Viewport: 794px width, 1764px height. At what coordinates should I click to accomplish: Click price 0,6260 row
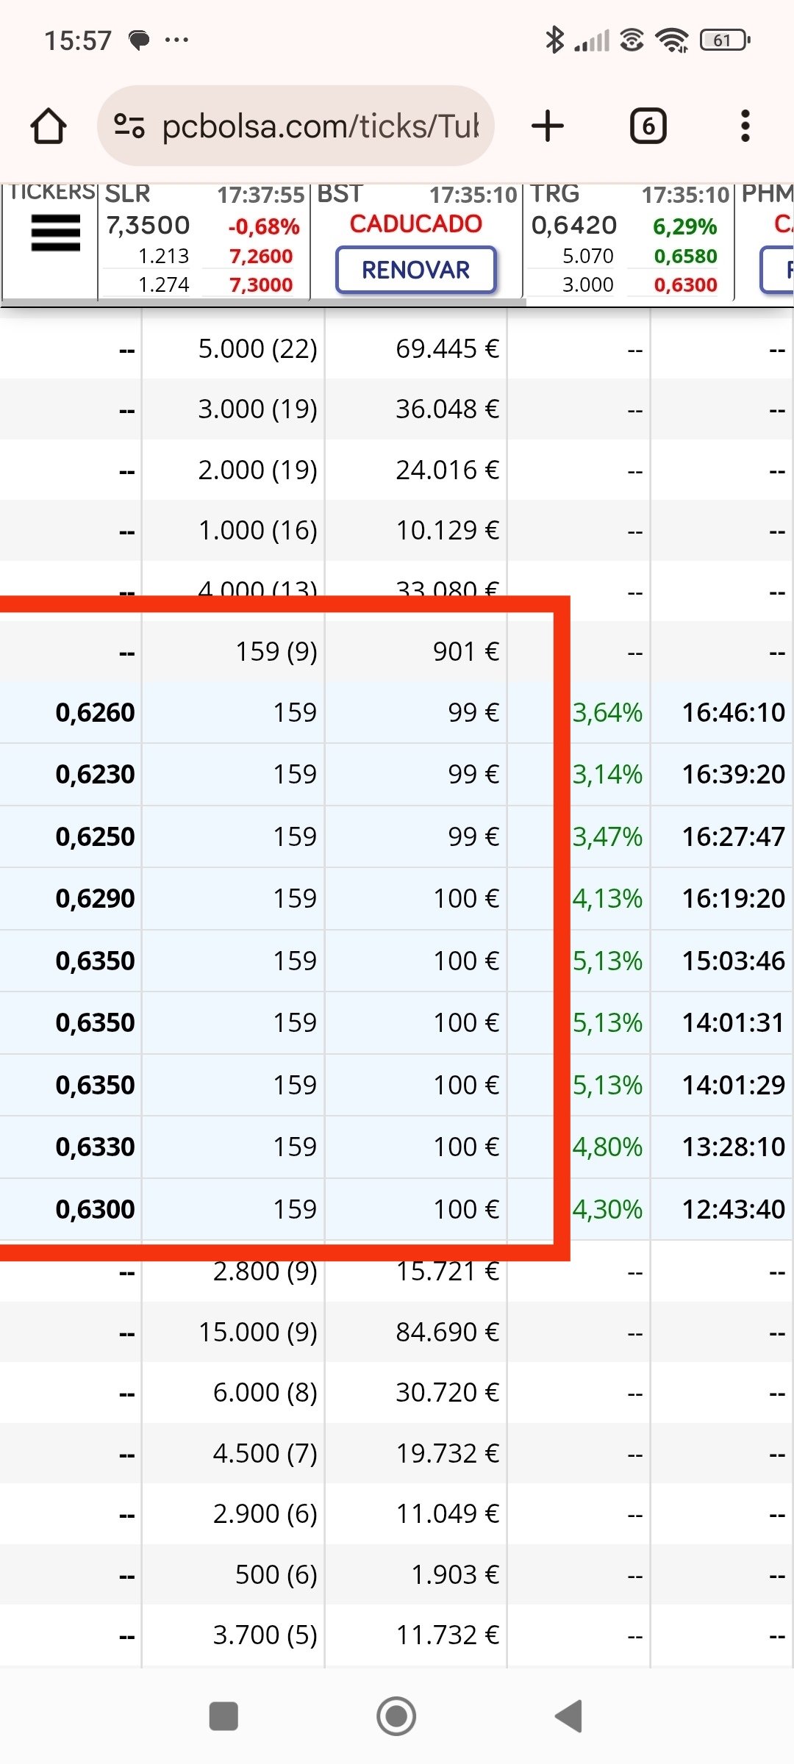95,712
